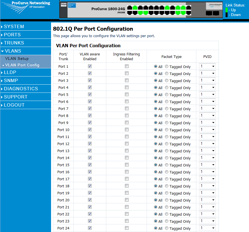
Task: Click the green Link Status Up indicator
Action: click(227, 10)
